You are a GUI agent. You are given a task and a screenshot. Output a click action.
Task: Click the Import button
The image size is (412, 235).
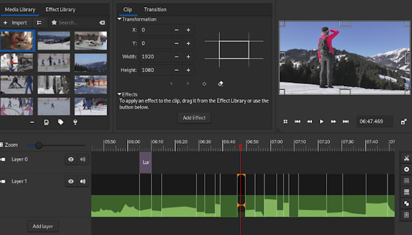(16, 23)
